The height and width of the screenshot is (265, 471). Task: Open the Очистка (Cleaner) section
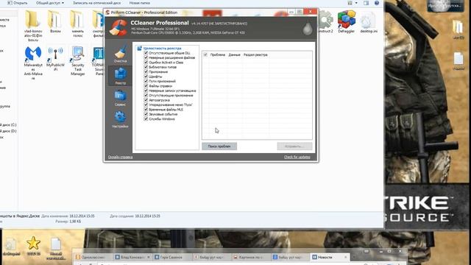pyautogui.click(x=120, y=54)
